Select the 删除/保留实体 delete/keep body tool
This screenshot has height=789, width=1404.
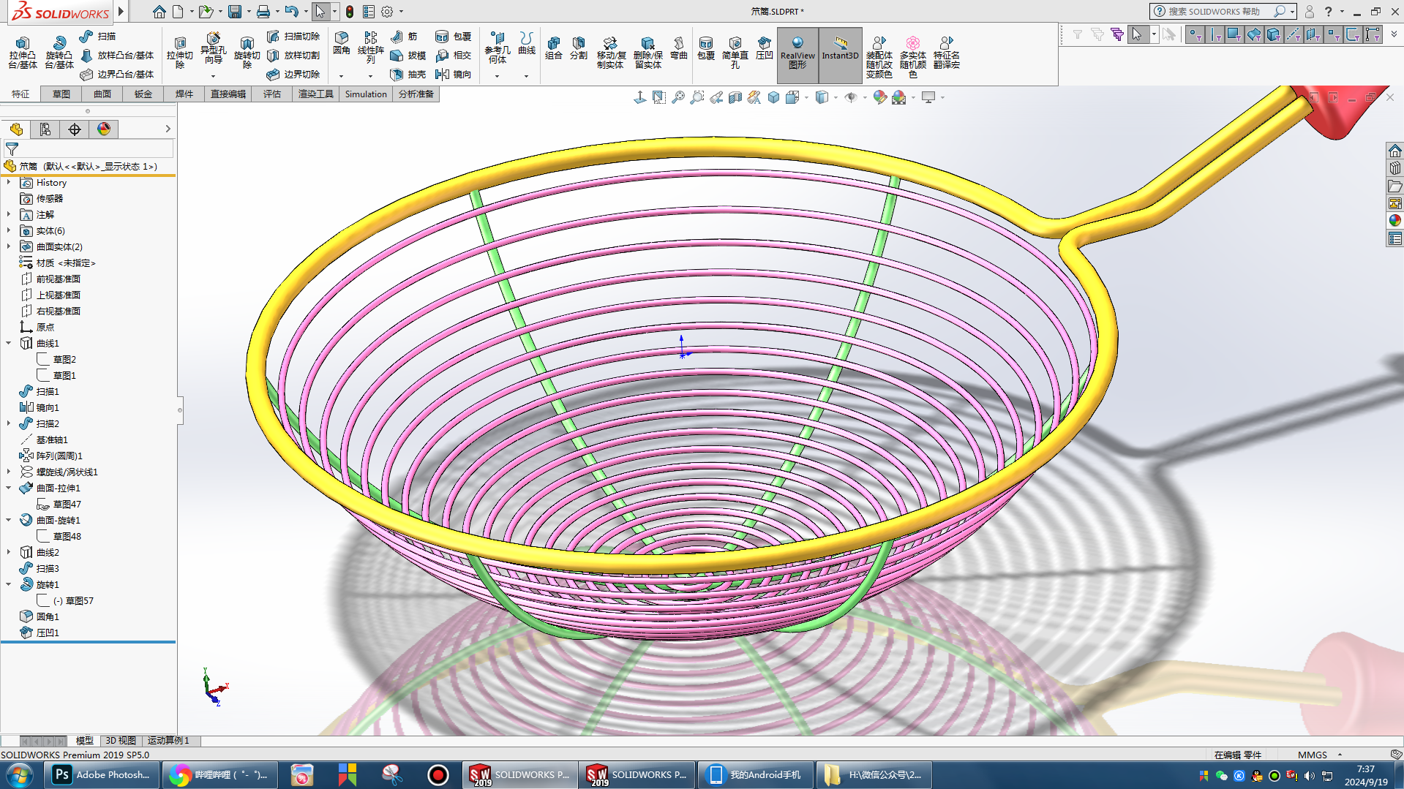point(647,53)
